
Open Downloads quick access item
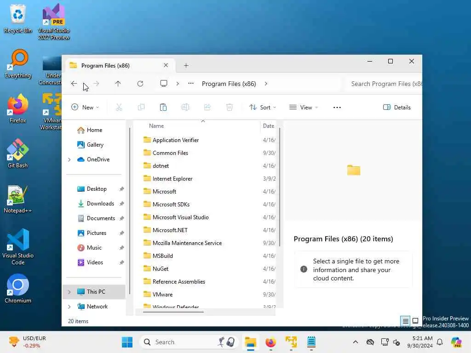pos(96,204)
